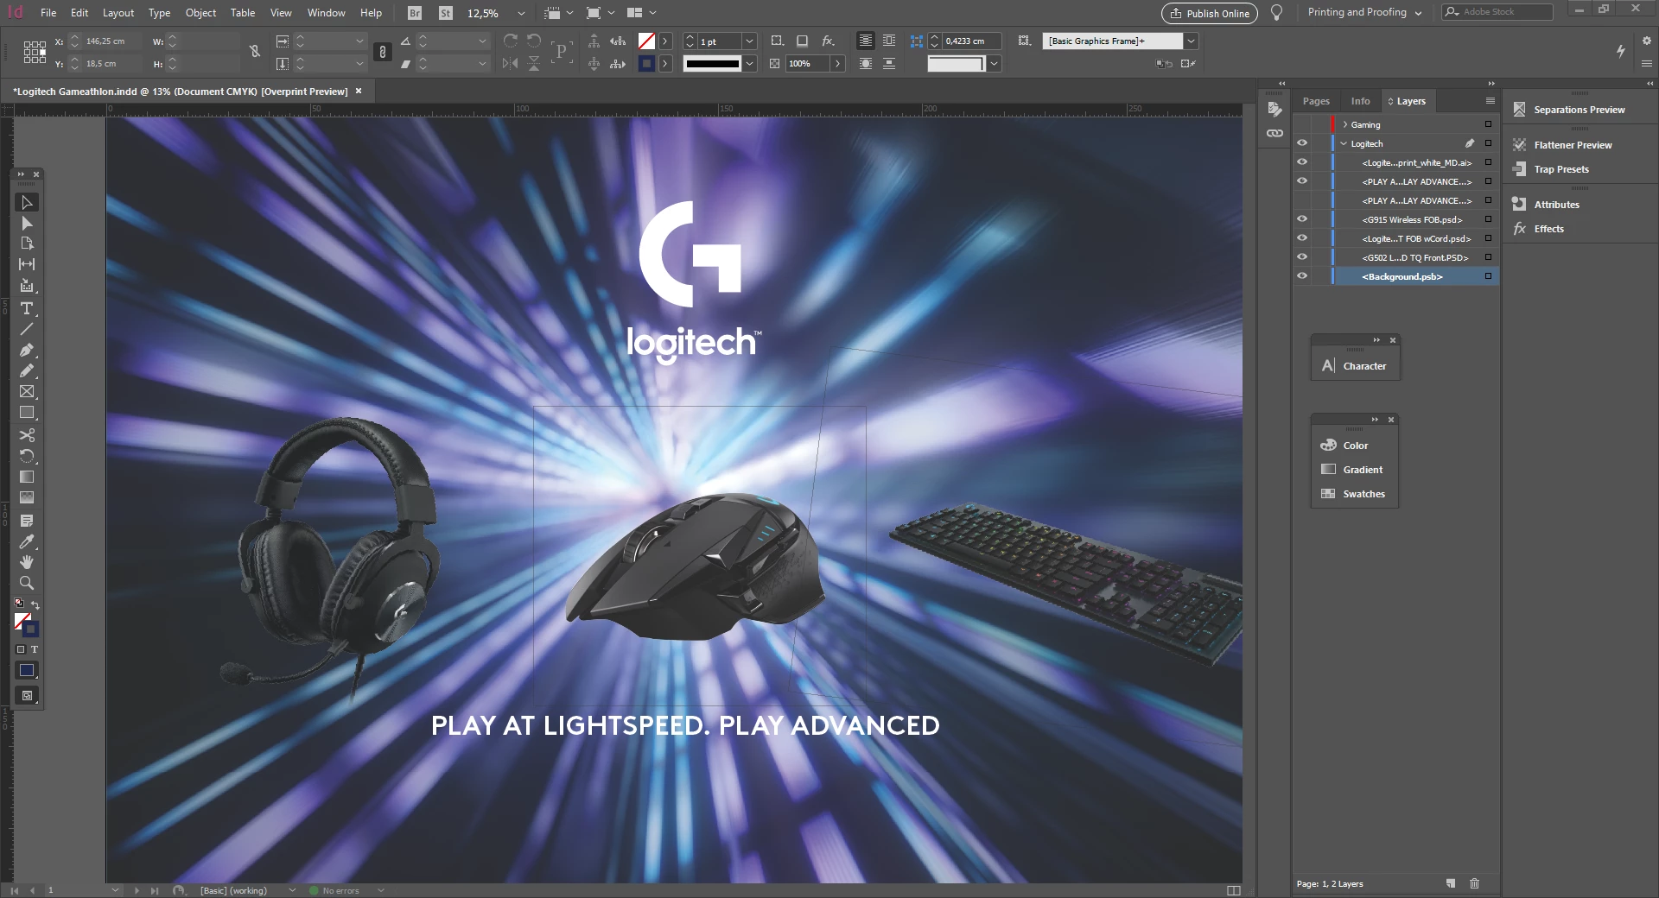1659x898 pixels.
Task: Select the Rectangle tool
Action: coord(27,413)
